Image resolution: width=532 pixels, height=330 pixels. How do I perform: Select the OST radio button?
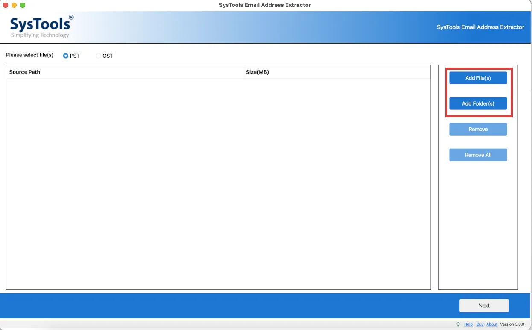[99, 56]
